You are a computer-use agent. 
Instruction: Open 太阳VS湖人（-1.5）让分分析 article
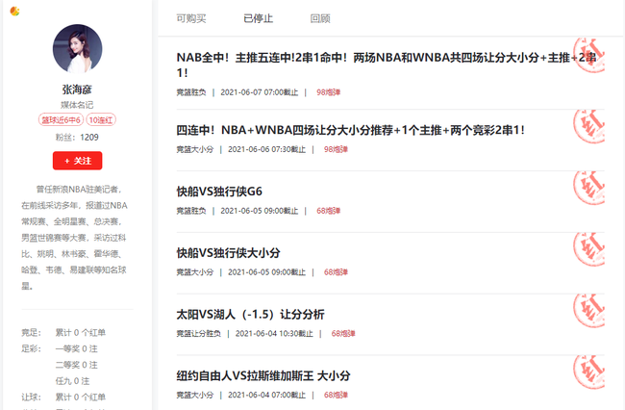tap(250, 315)
